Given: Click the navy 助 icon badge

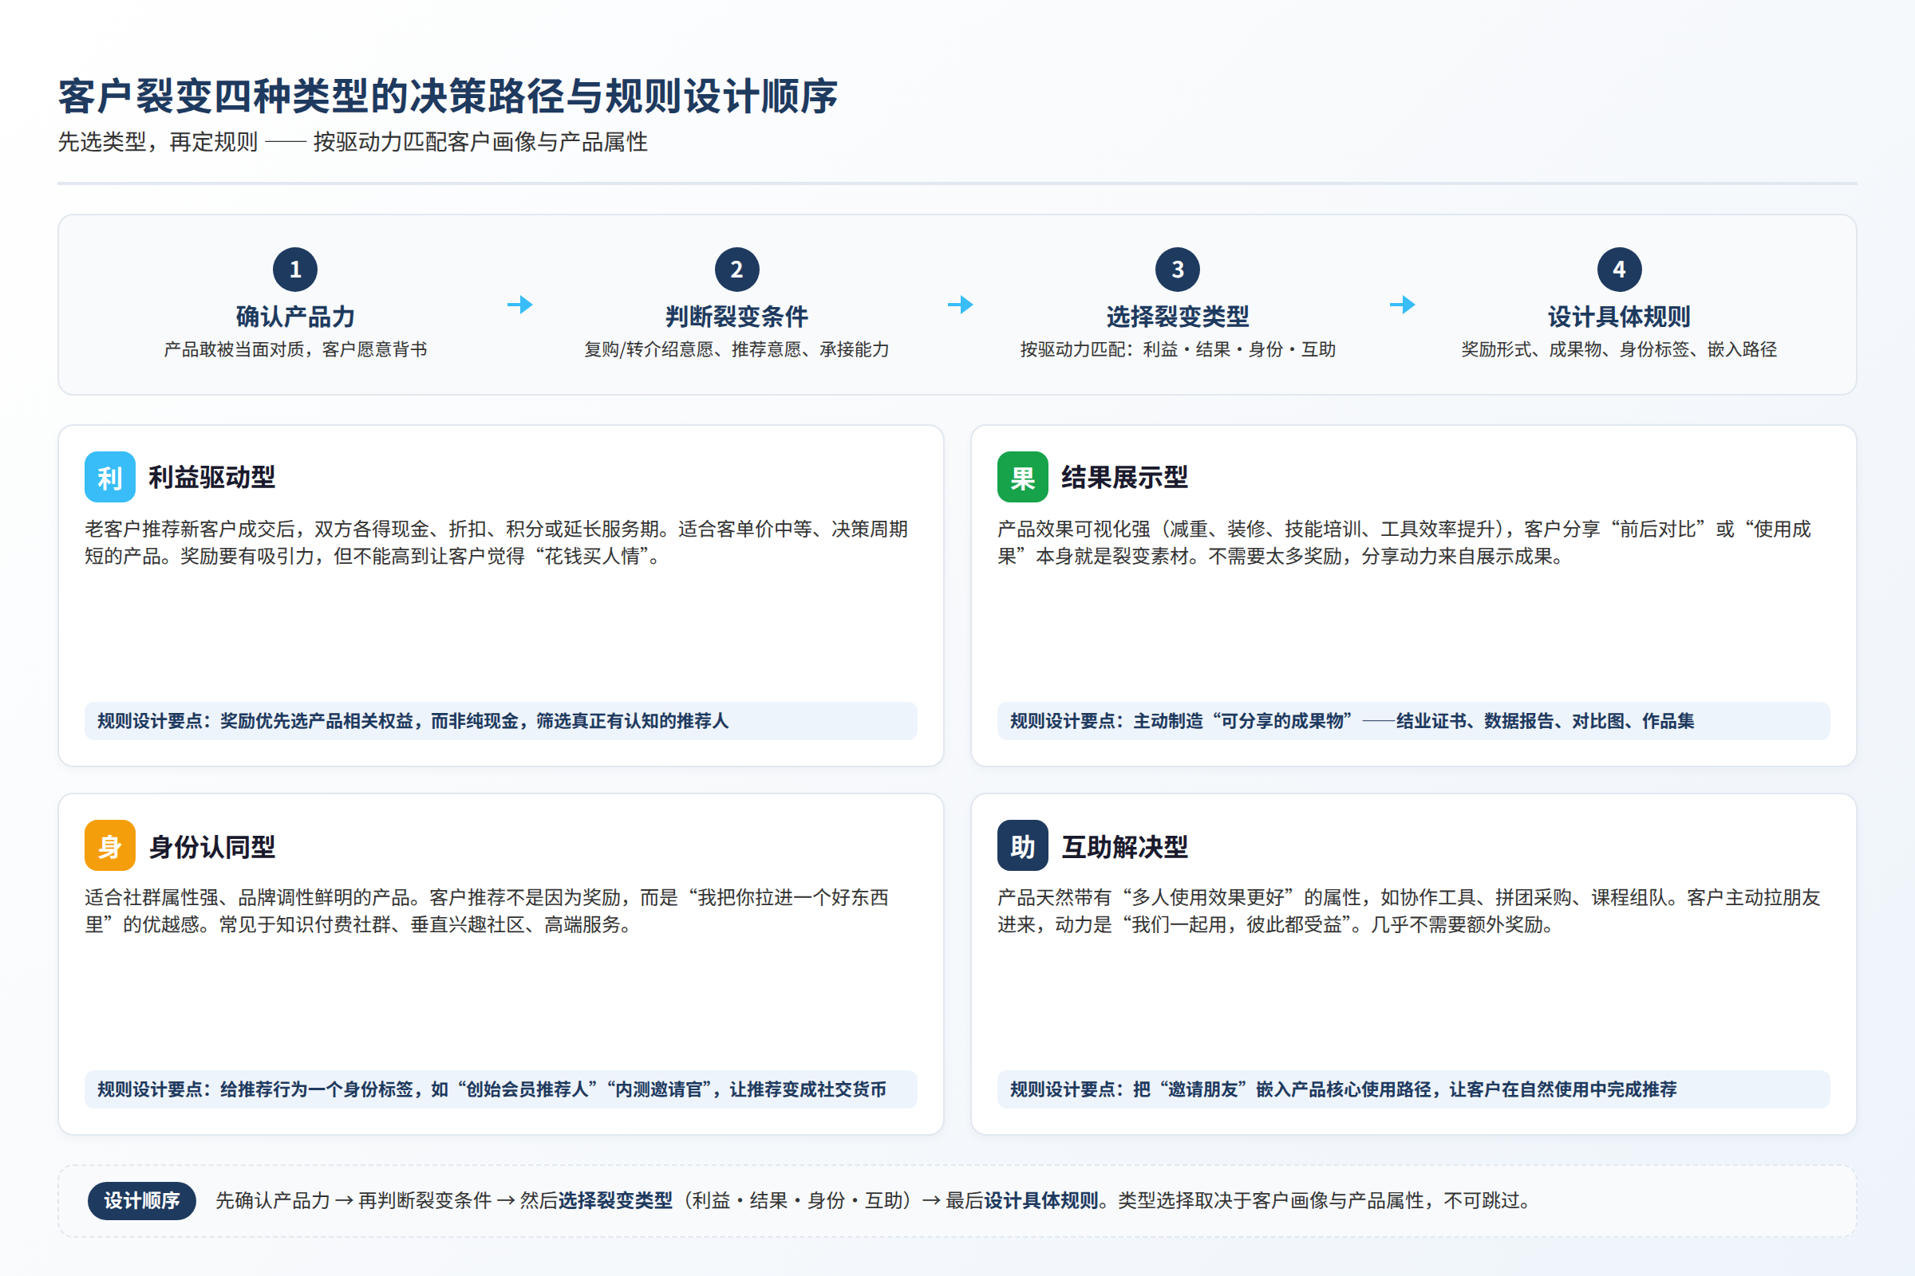Looking at the screenshot, I should click(x=1023, y=845).
